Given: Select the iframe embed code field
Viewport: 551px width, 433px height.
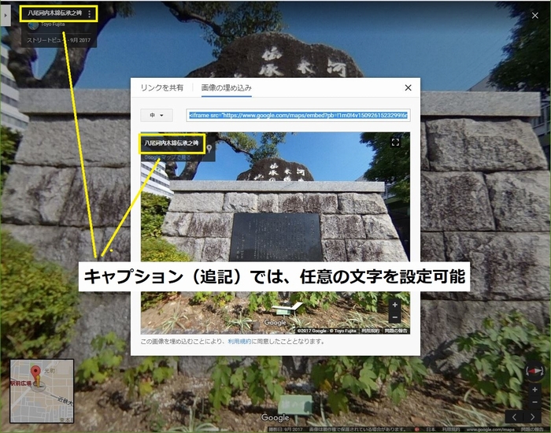Looking at the screenshot, I should (298, 115).
